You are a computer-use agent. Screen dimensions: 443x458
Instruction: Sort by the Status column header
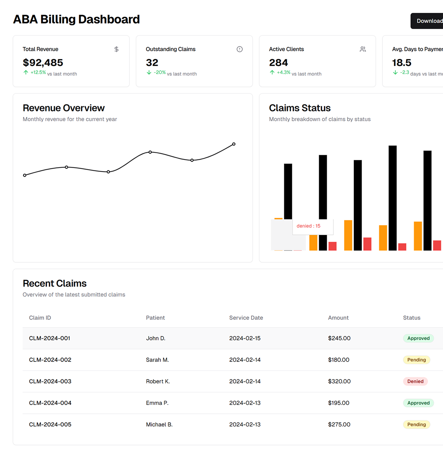point(411,318)
